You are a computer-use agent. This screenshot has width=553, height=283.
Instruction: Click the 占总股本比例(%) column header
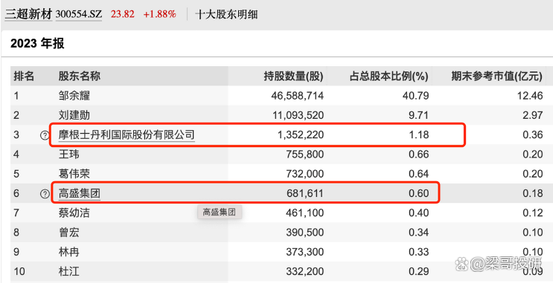coord(389,76)
